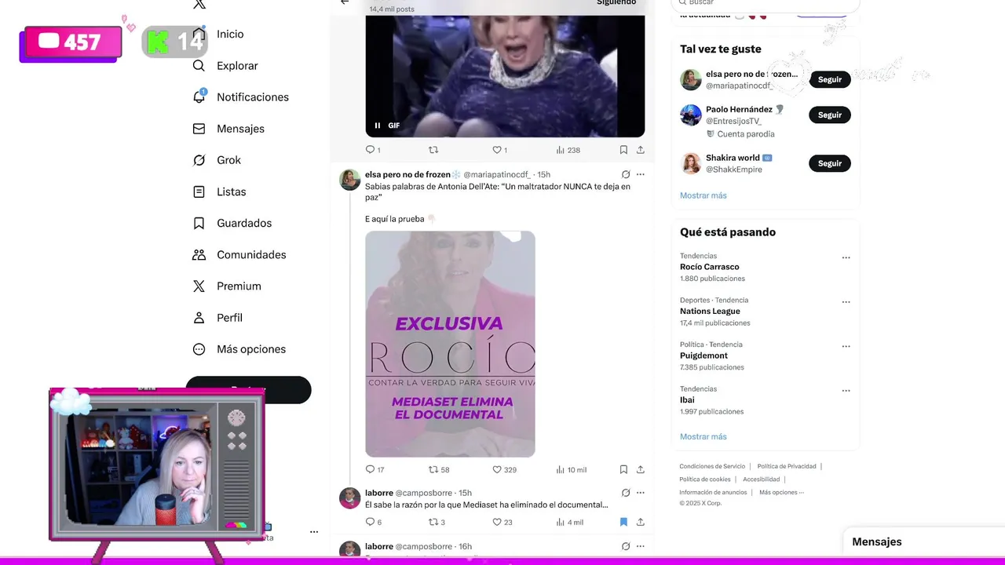This screenshot has height=565, width=1005.
Task: Open Grok from sidebar
Action: click(217, 160)
